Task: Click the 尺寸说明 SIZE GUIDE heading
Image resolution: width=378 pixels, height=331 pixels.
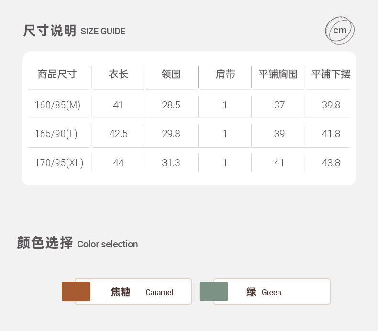Action: 74,31
